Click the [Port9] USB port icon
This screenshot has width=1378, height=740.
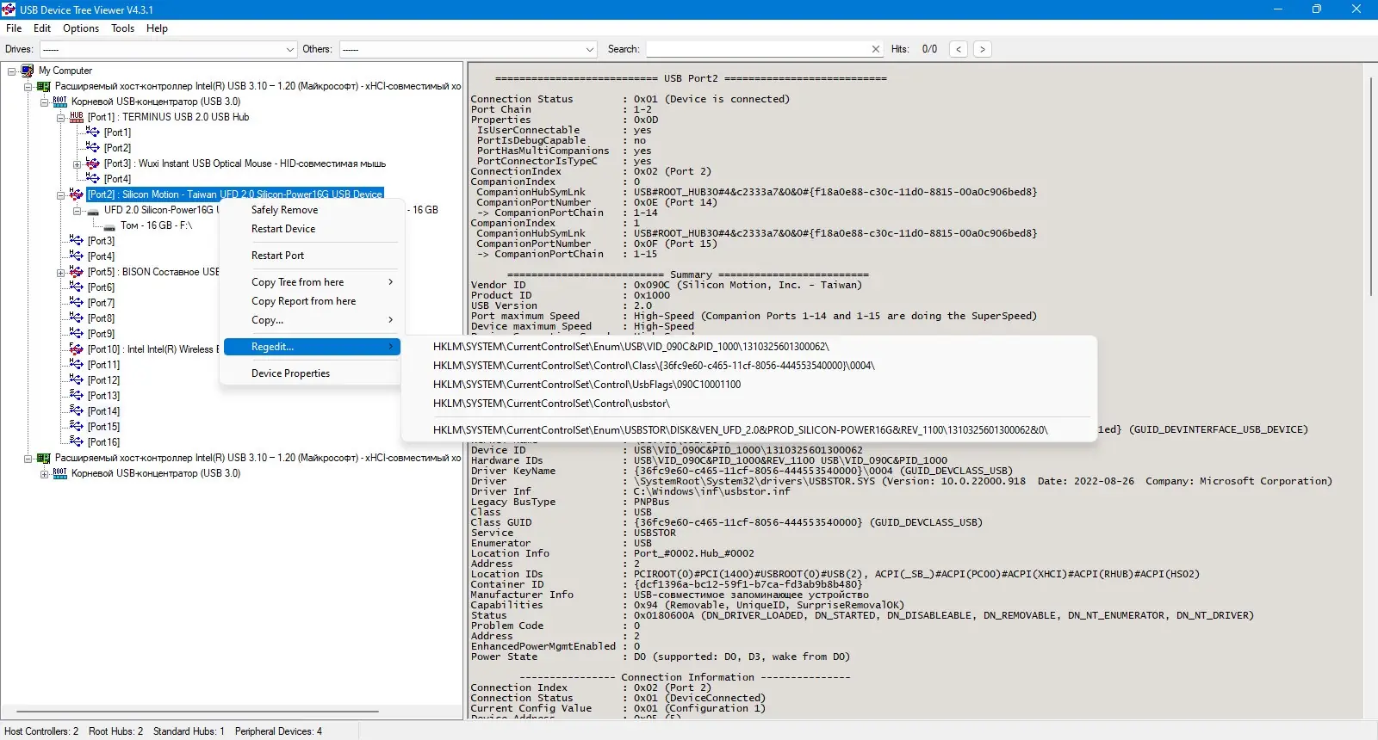(x=76, y=334)
